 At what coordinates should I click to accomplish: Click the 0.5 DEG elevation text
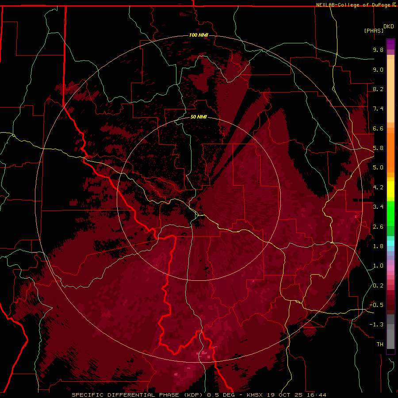click(x=221, y=395)
